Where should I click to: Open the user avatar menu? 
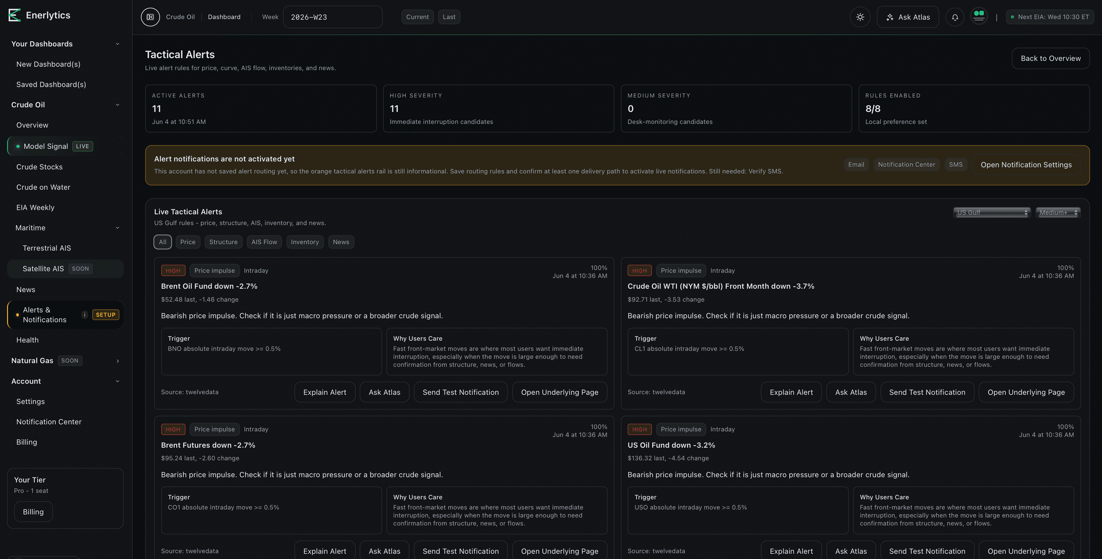coord(979,16)
